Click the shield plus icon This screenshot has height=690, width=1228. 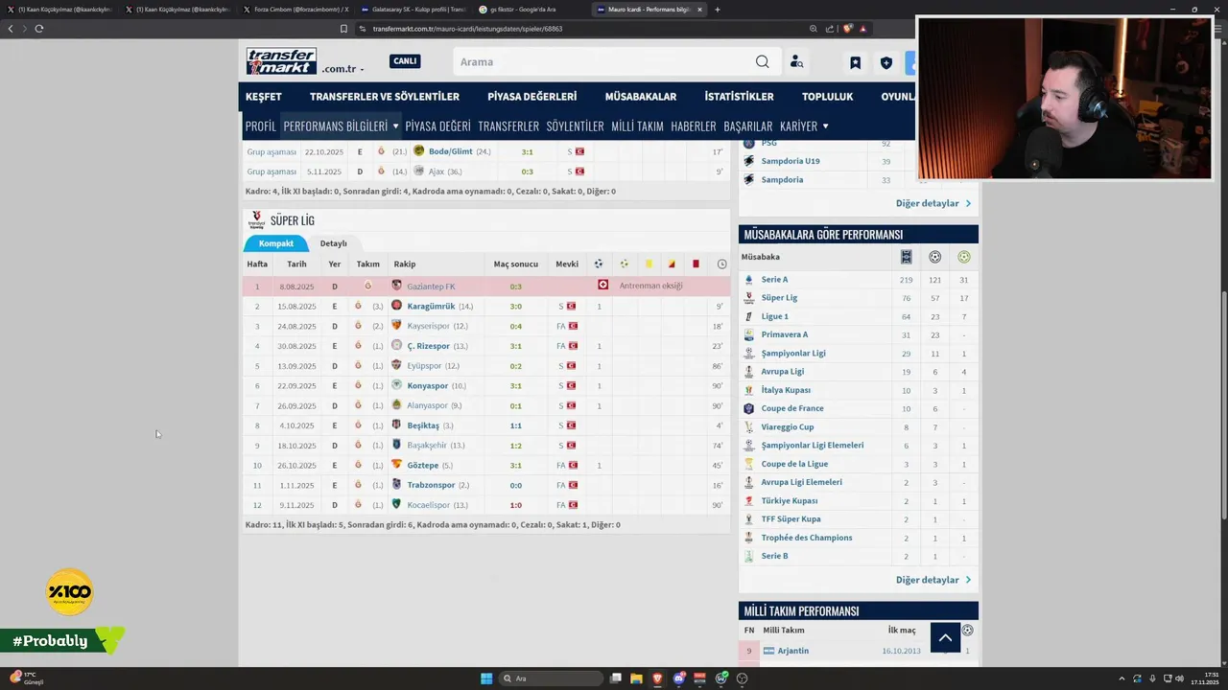tap(886, 63)
